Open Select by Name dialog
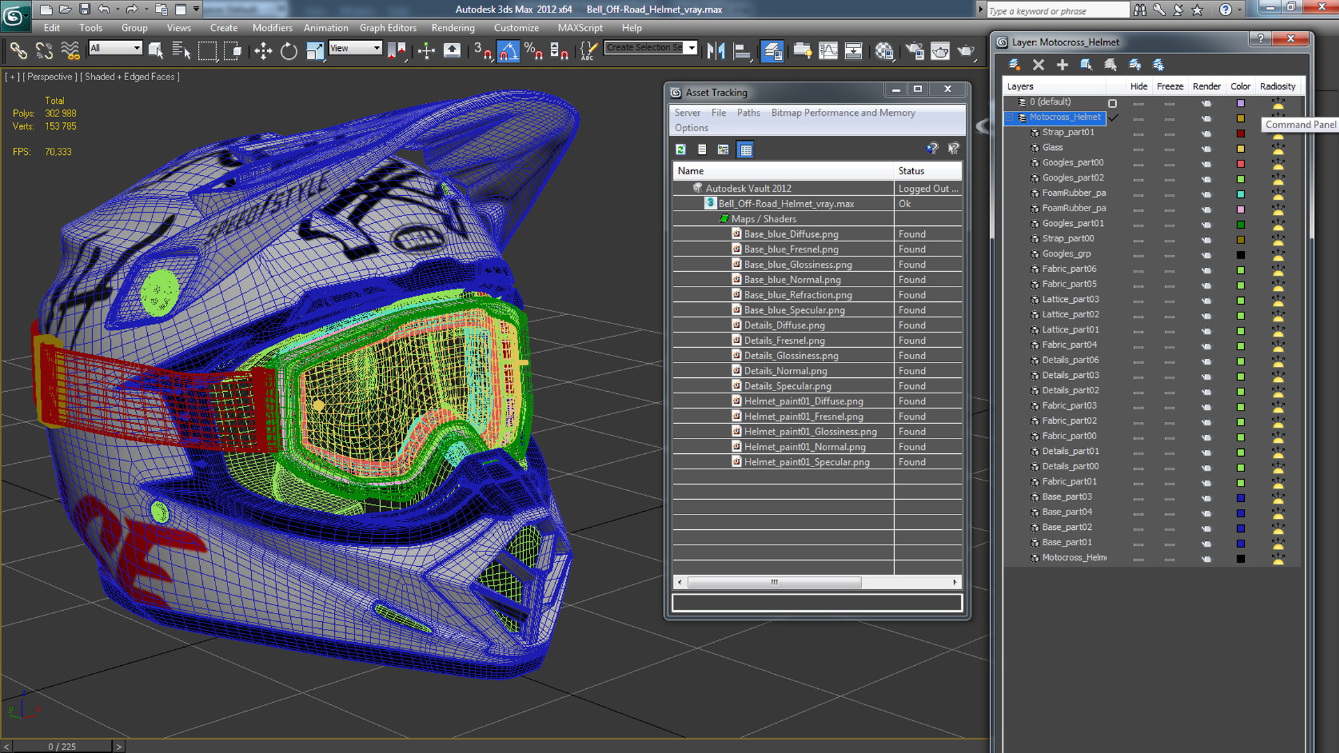The height and width of the screenshot is (753, 1339). point(181,50)
